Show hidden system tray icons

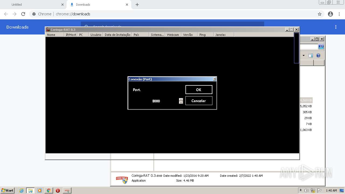[301, 190]
